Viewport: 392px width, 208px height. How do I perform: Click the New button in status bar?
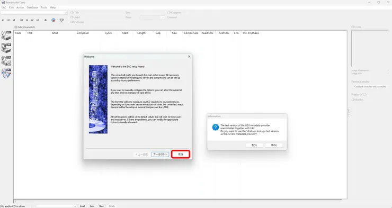(101, 206)
